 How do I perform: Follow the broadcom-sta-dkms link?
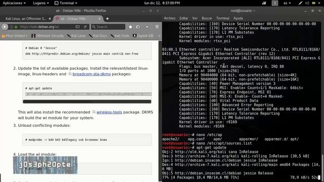(92, 74)
